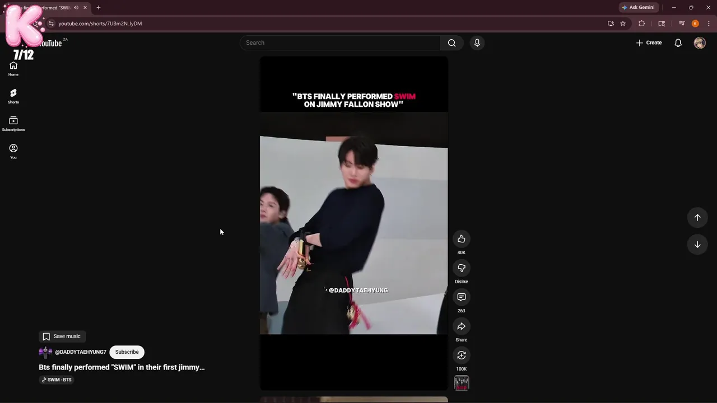The height and width of the screenshot is (403, 717).
Task: Open a new browser tab
Action: [99, 8]
